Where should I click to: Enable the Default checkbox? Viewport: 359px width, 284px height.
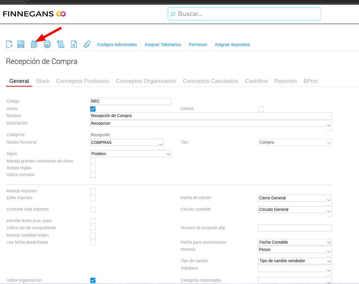tap(261, 109)
